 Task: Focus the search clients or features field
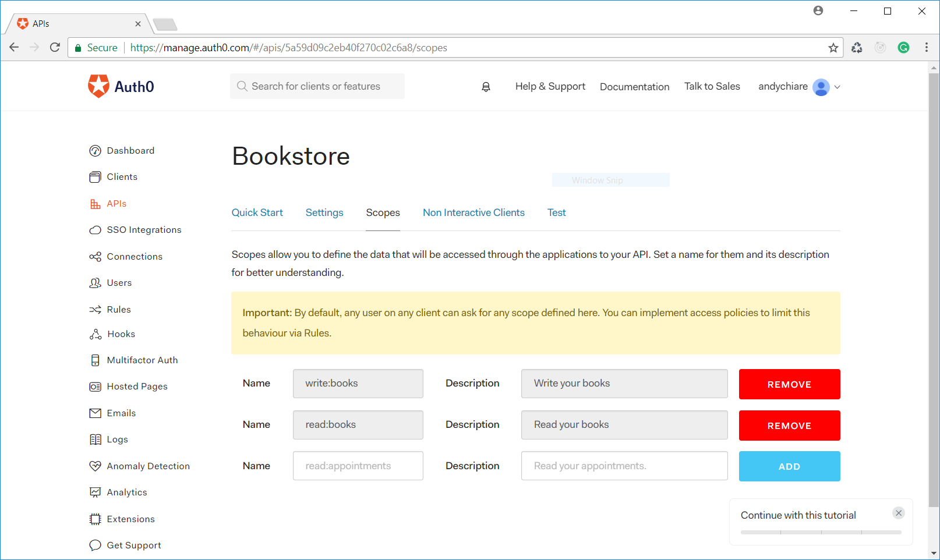(317, 86)
